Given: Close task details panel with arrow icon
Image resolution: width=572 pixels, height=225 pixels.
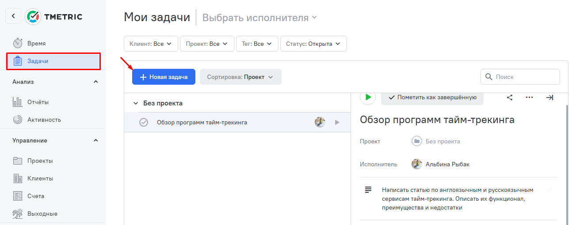Looking at the screenshot, I should click(x=549, y=97).
